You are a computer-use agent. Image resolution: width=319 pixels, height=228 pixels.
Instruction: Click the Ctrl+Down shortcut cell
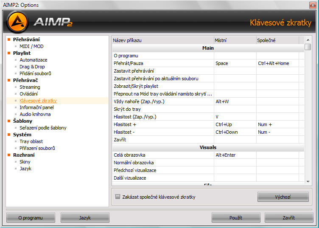tap(235, 132)
